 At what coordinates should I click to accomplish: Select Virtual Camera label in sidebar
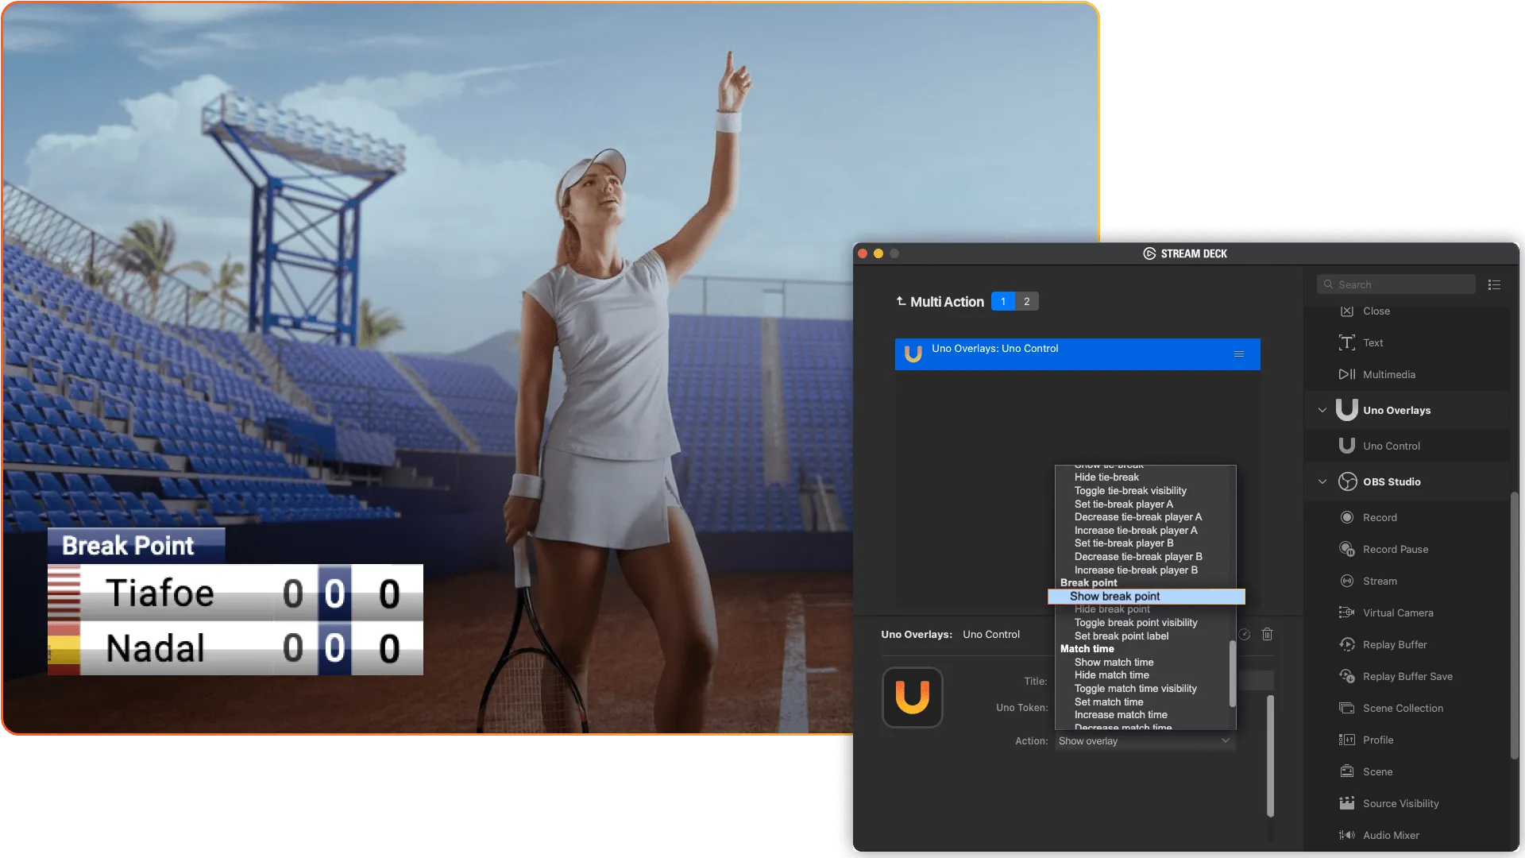coord(1398,613)
